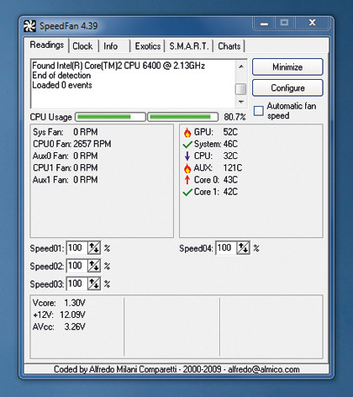The height and width of the screenshot is (397, 353).
Task: Click the Speed04 value field
Action: [226, 248]
